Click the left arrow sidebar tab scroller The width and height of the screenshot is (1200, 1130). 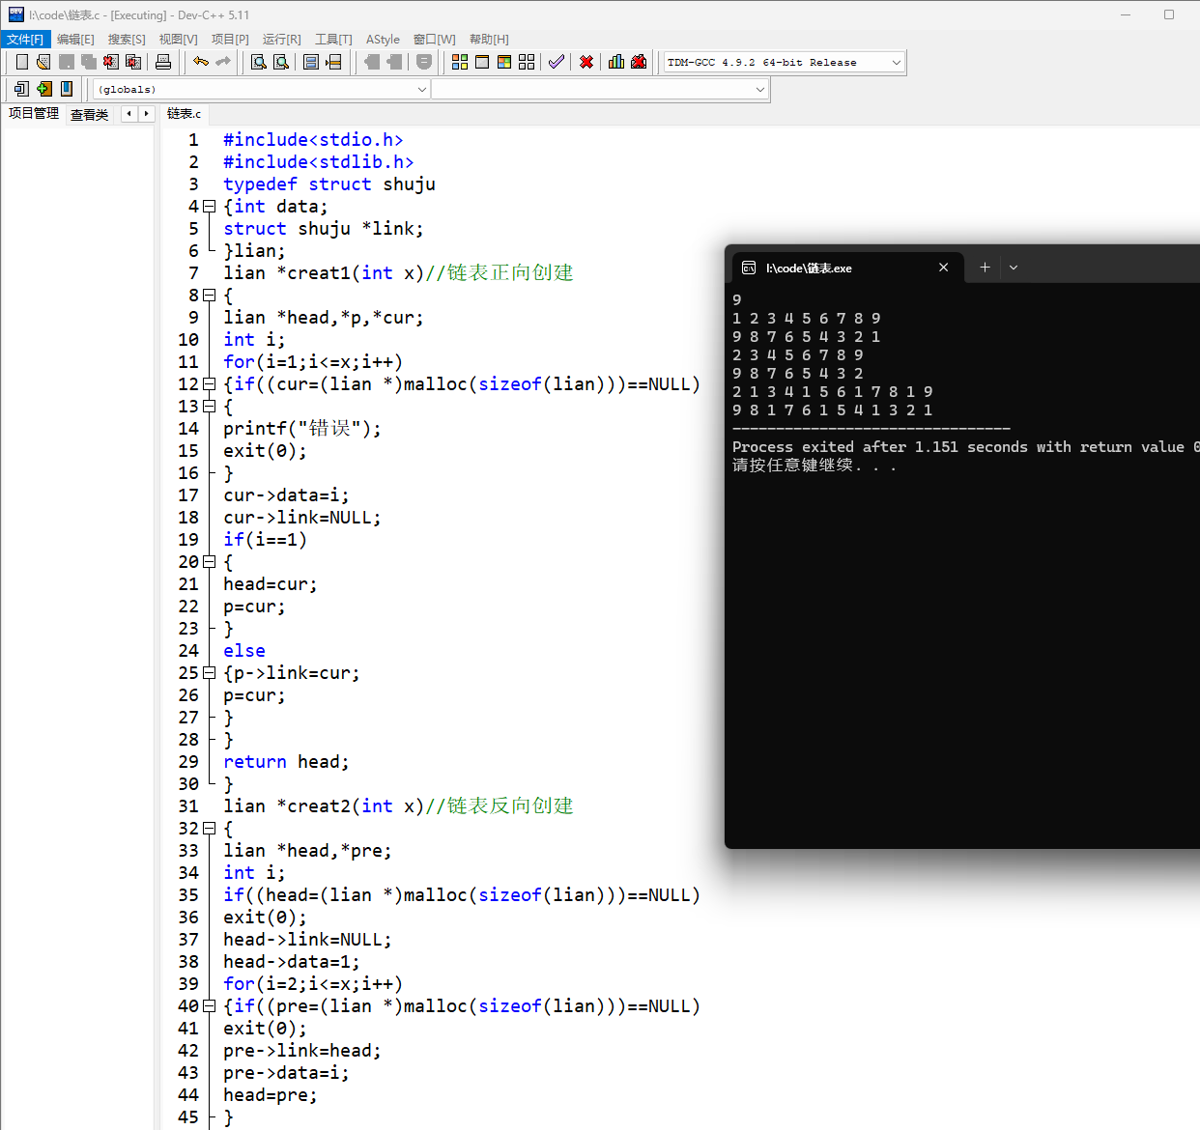[128, 114]
